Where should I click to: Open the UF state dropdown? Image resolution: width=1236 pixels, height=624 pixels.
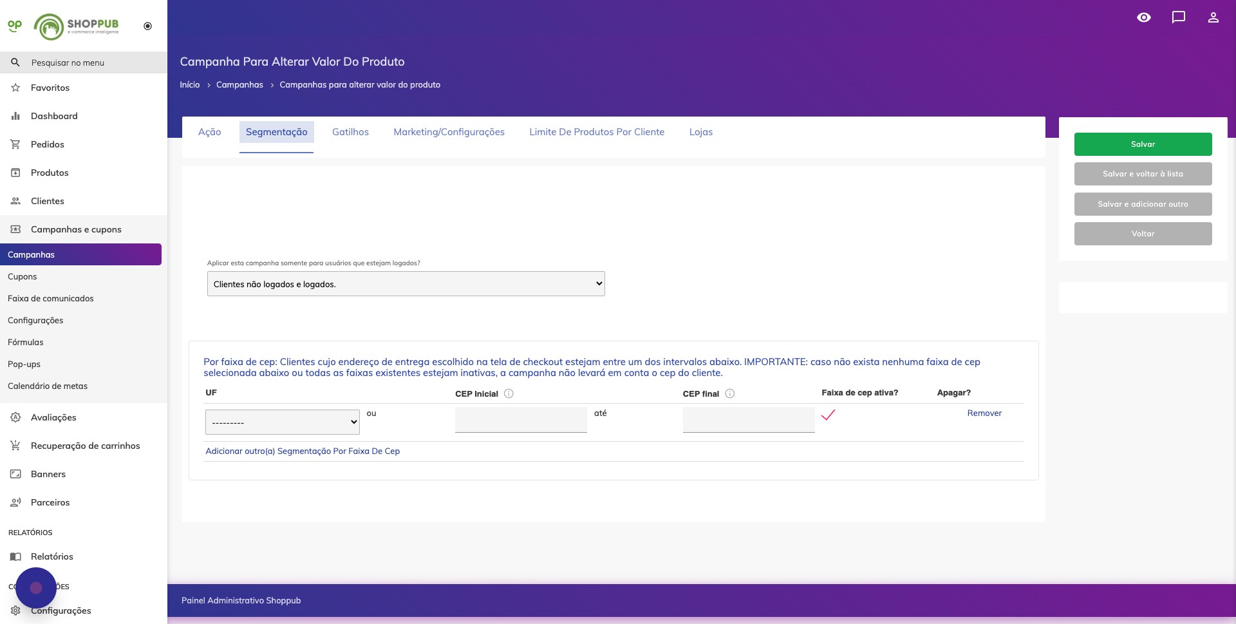282,422
